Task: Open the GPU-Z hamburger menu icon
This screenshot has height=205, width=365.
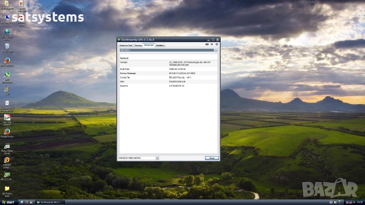Action: [217, 44]
